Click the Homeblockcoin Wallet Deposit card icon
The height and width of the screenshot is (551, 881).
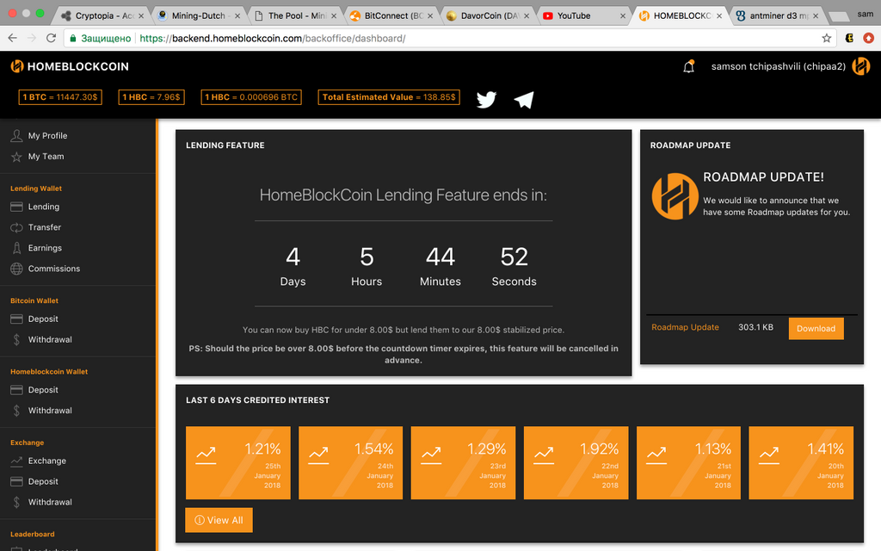point(17,390)
